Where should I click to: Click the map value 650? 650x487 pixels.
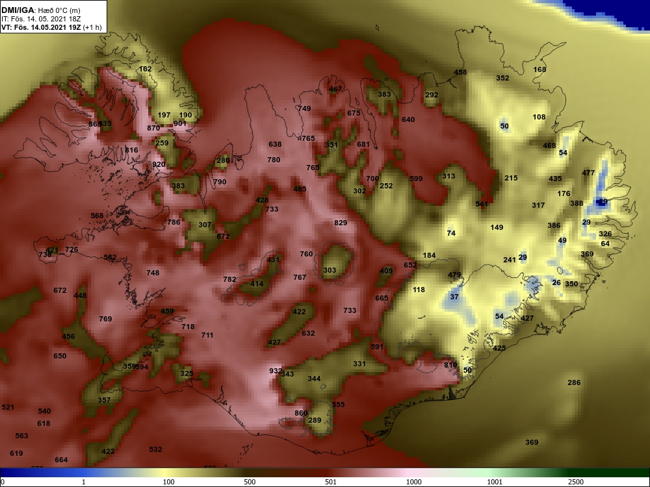pos(60,356)
